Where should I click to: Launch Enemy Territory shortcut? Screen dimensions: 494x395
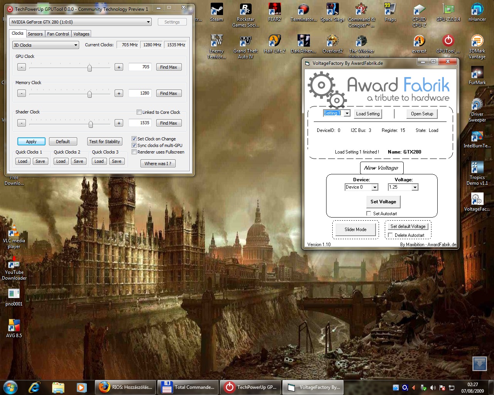point(217,47)
